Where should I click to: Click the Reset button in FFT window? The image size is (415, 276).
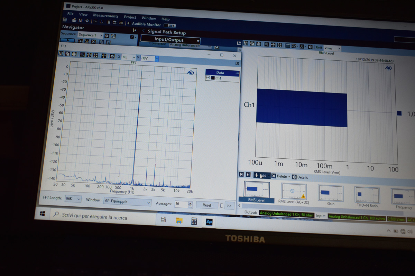pyautogui.click(x=207, y=205)
